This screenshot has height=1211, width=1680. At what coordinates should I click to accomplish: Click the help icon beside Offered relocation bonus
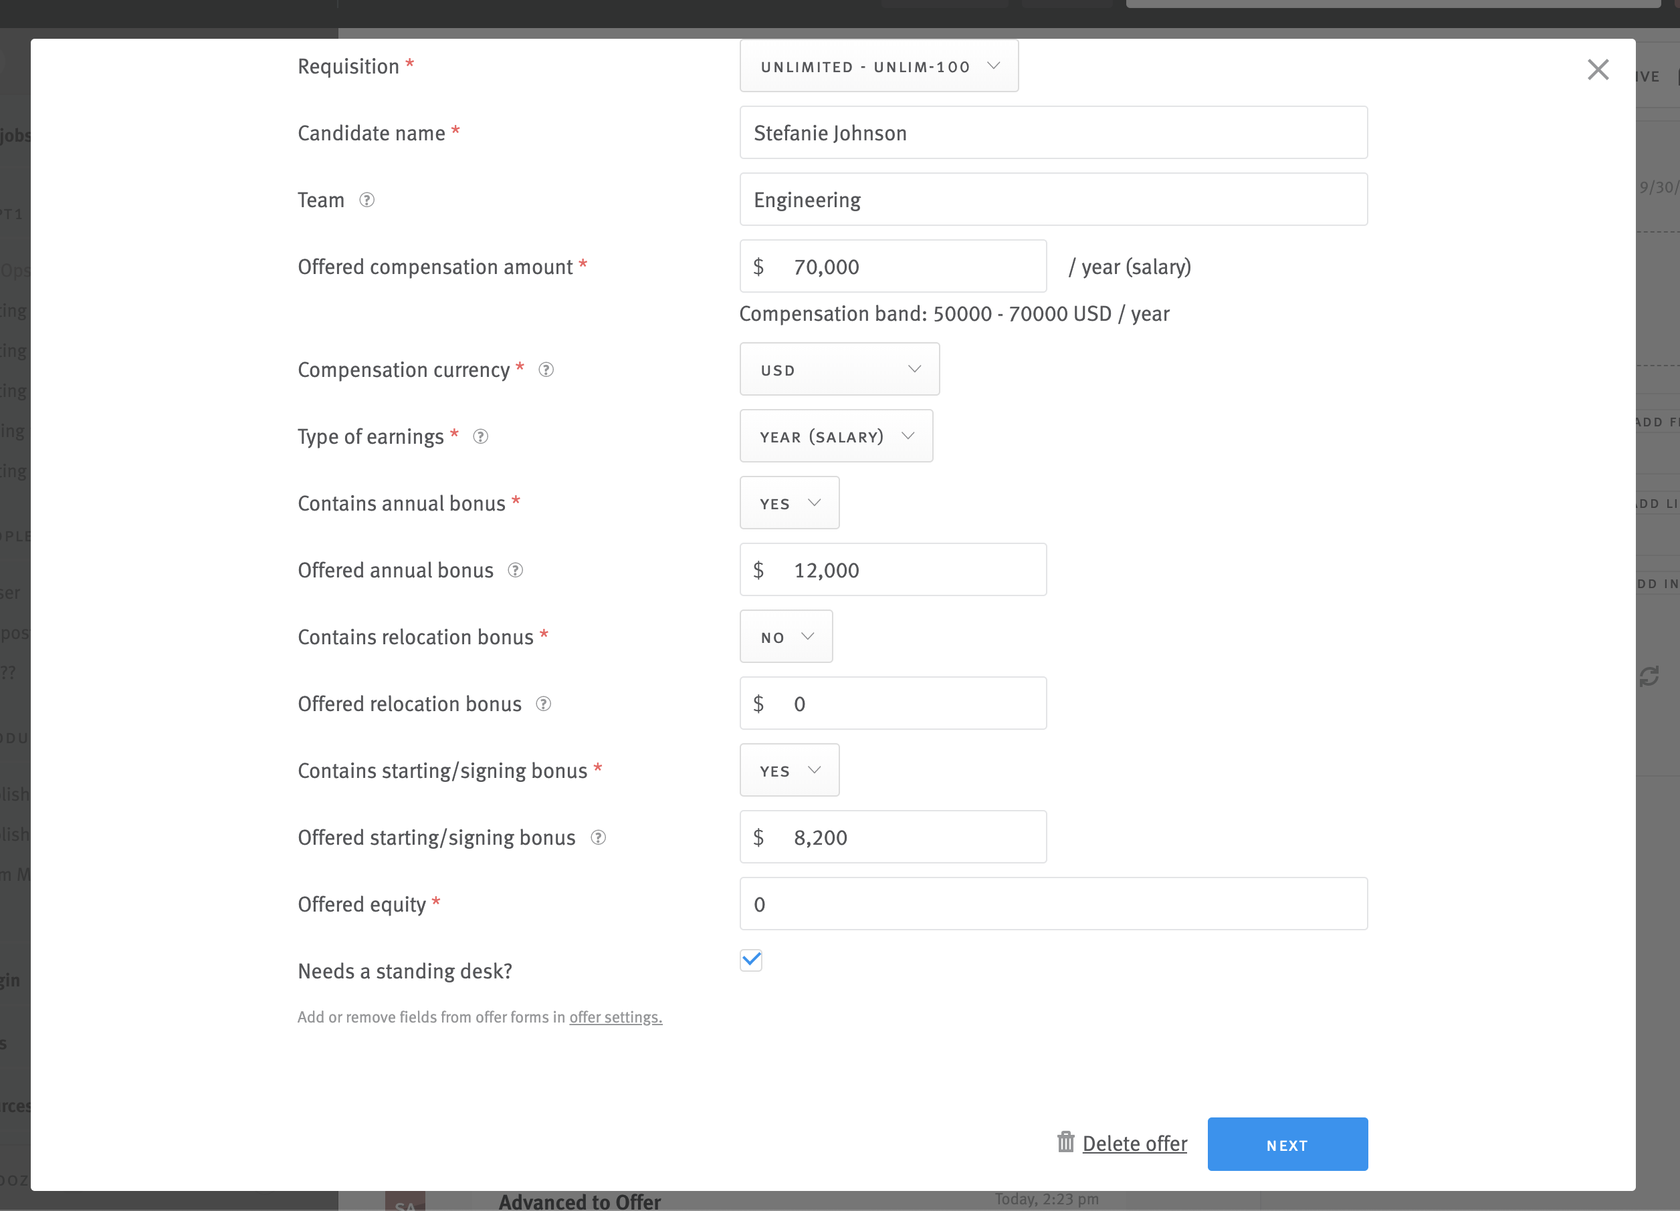pyautogui.click(x=542, y=704)
